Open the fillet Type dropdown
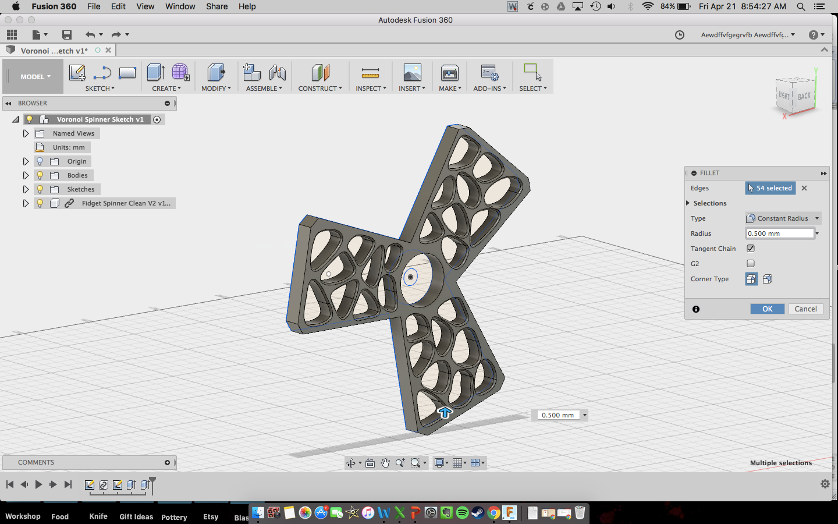The width and height of the screenshot is (838, 524). [x=783, y=218]
